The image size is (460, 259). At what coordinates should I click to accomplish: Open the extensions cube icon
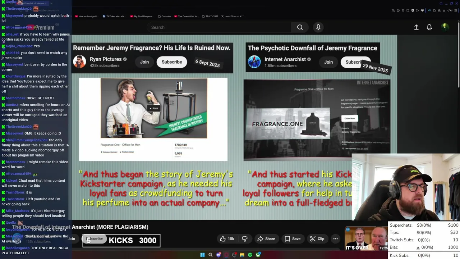(434, 10)
